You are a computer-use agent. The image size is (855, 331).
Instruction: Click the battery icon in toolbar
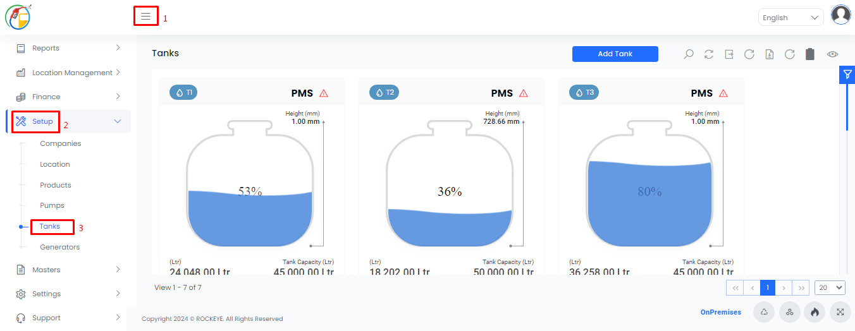click(810, 54)
